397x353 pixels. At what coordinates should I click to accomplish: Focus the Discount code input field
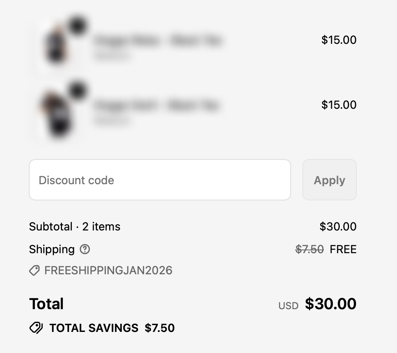(x=160, y=180)
